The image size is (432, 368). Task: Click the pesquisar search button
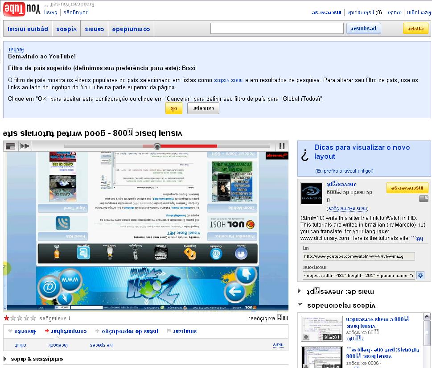click(364, 29)
